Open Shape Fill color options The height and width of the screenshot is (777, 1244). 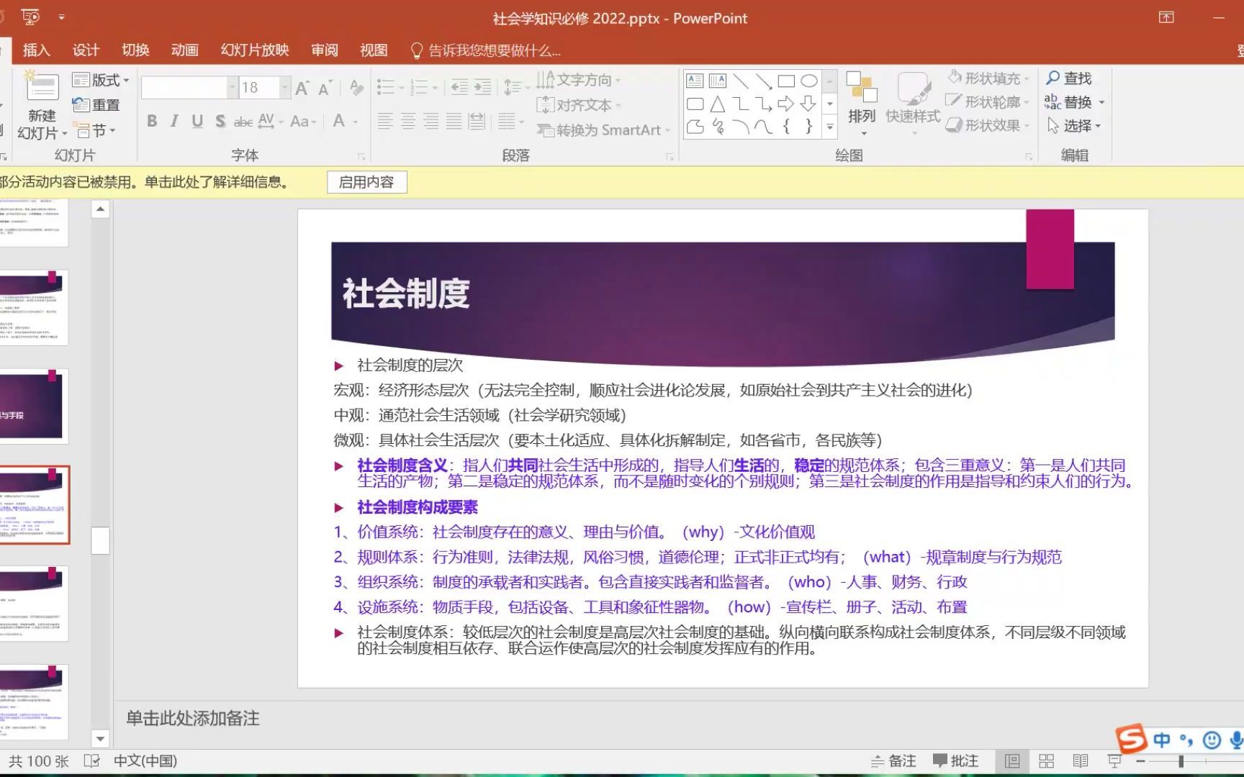(x=988, y=78)
